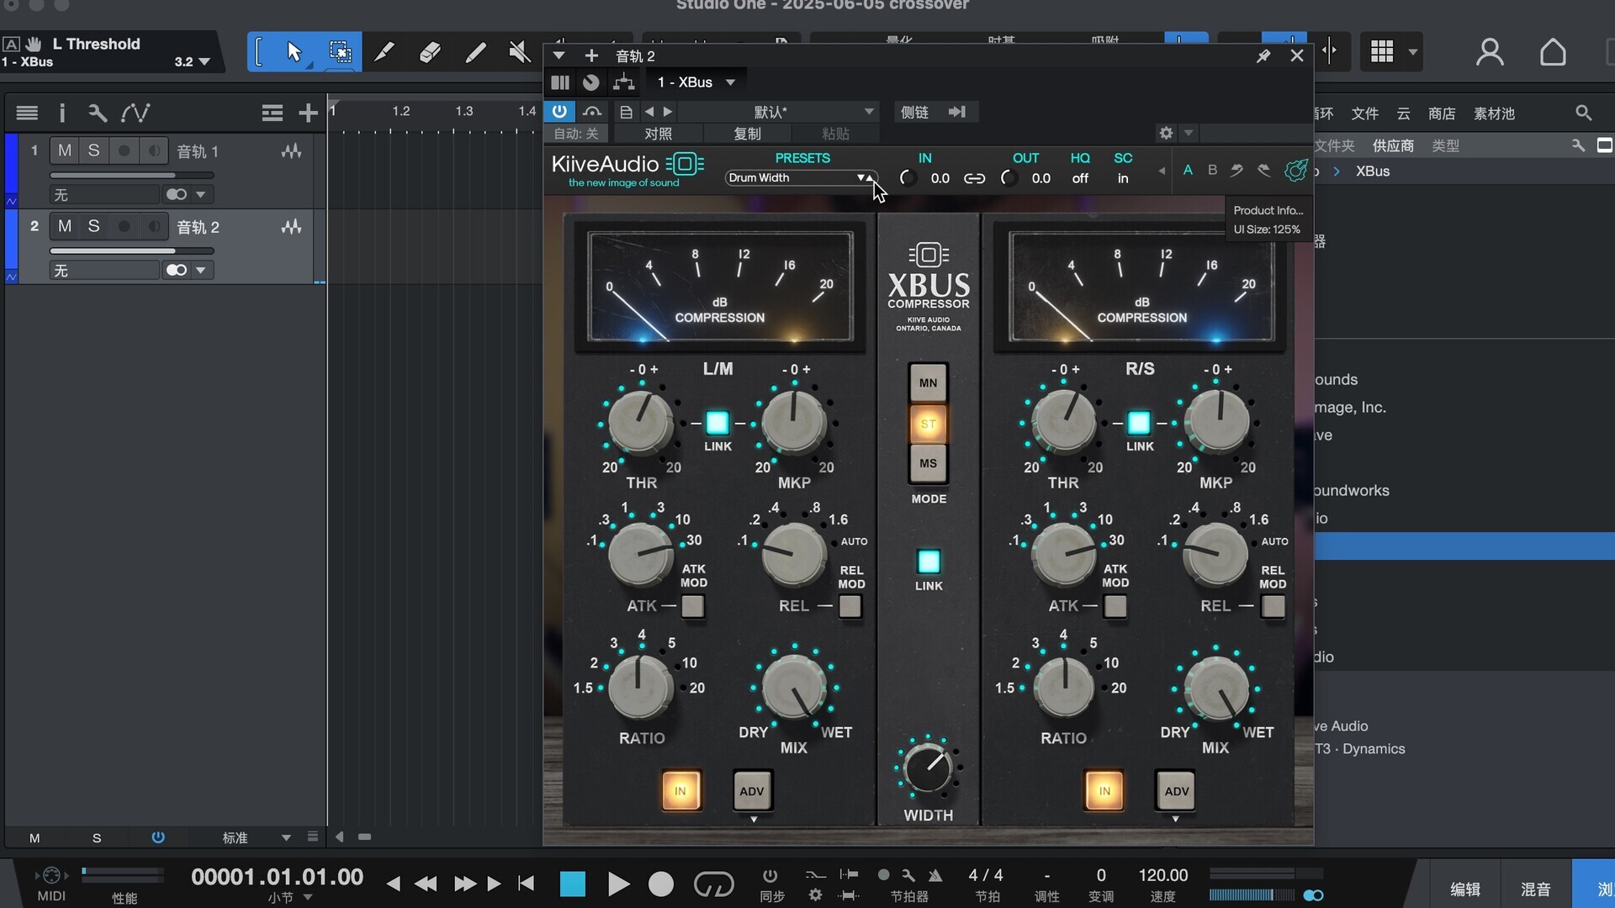
Task: Open the track Inspector (i) icon
Action: click(x=61, y=113)
